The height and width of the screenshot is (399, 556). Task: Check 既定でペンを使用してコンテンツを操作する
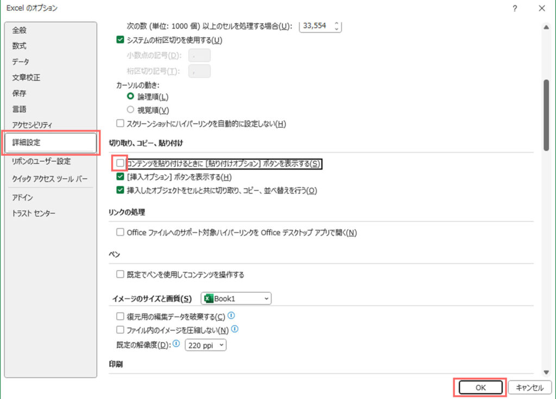pos(120,274)
